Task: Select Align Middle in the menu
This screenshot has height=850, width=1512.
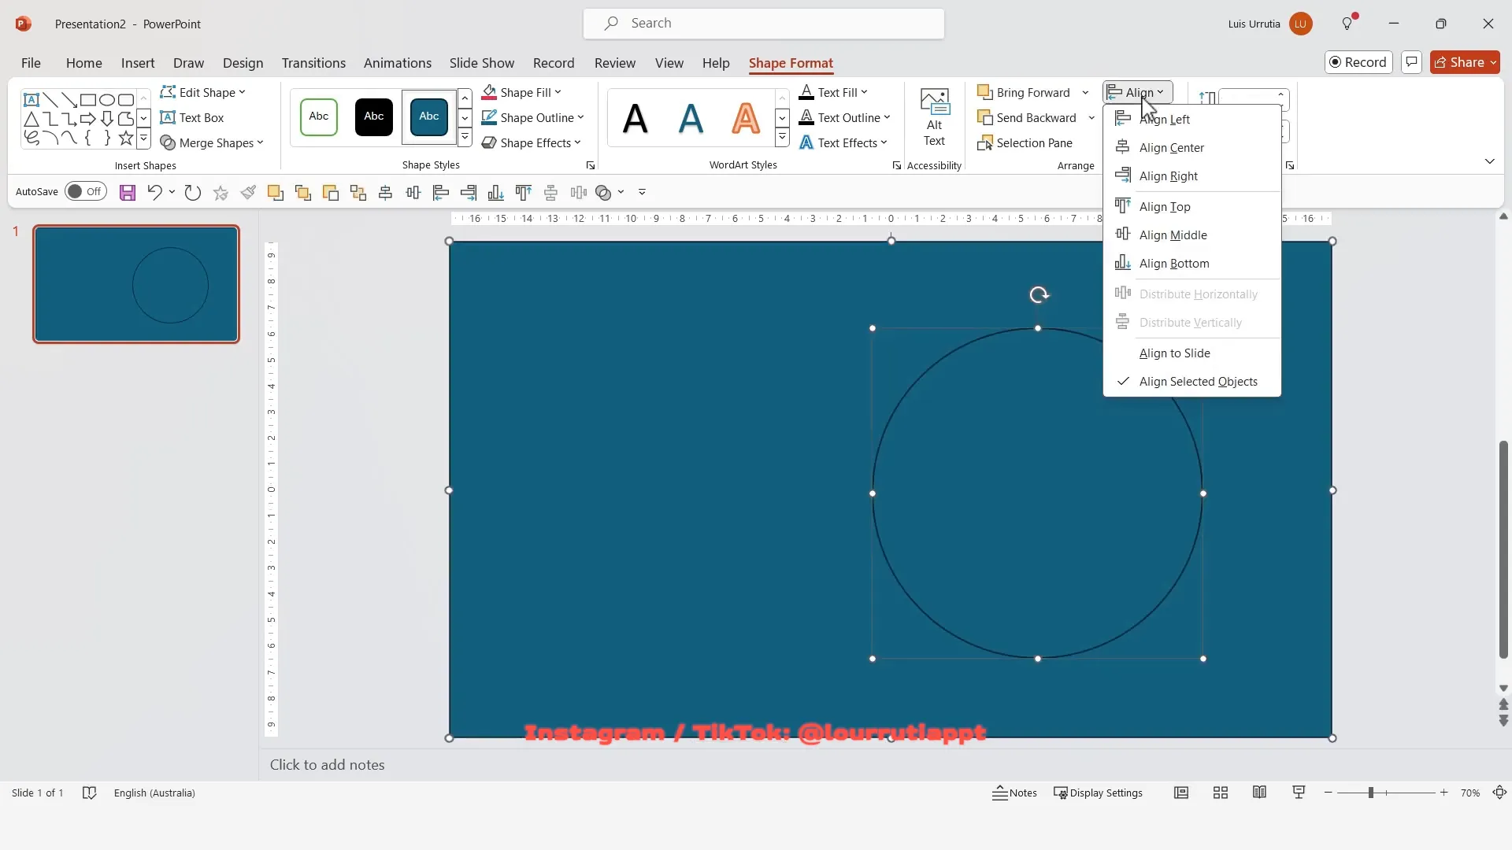Action: (x=1192, y=235)
